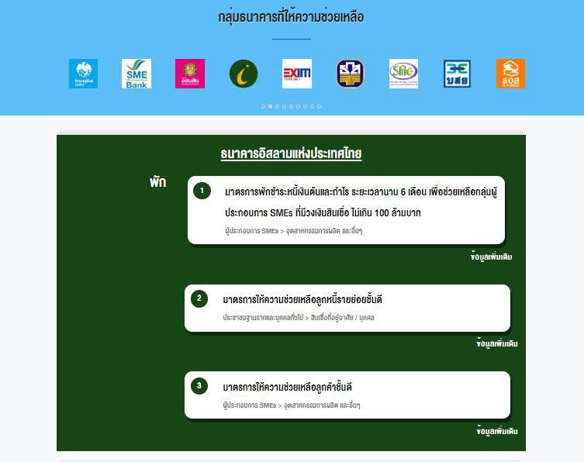Screen dimensions: 584x462
Task: Select the Islamic Bank green circle logo
Action: pos(244,74)
